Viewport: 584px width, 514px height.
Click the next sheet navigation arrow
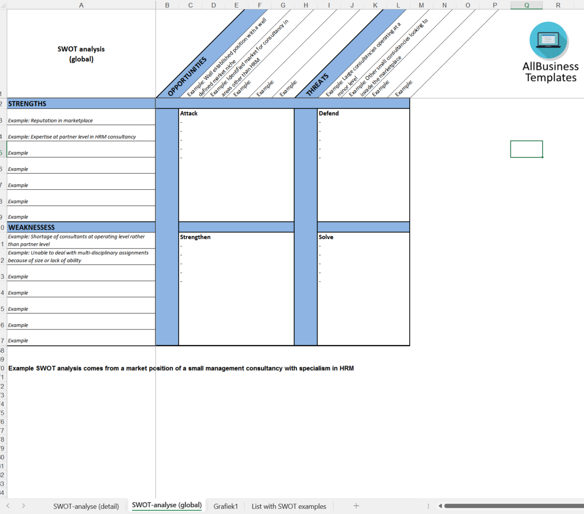[x=23, y=506]
